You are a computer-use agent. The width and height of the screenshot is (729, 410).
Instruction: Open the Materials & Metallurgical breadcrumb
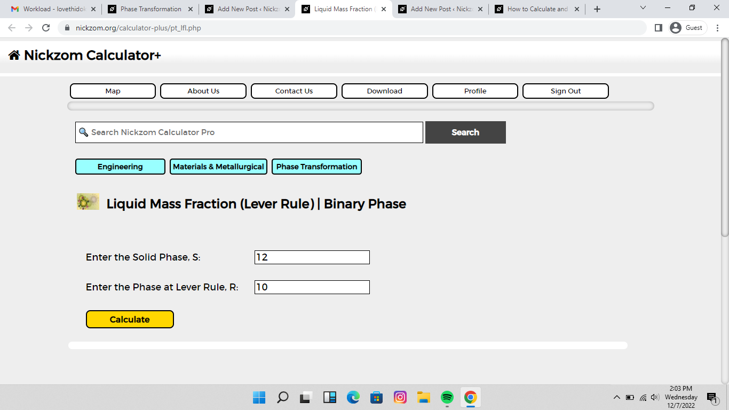coord(218,167)
